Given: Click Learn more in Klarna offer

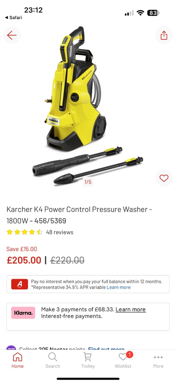Looking at the screenshot, I should 130,309.
